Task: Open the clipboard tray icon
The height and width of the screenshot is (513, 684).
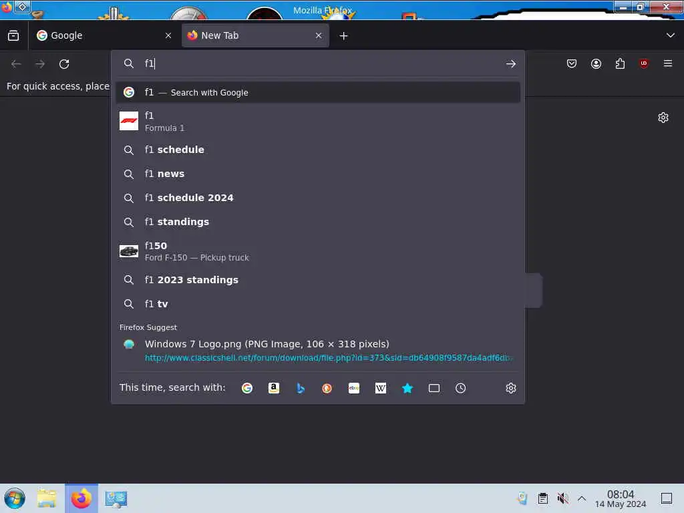Action: pyautogui.click(x=542, y=498)
